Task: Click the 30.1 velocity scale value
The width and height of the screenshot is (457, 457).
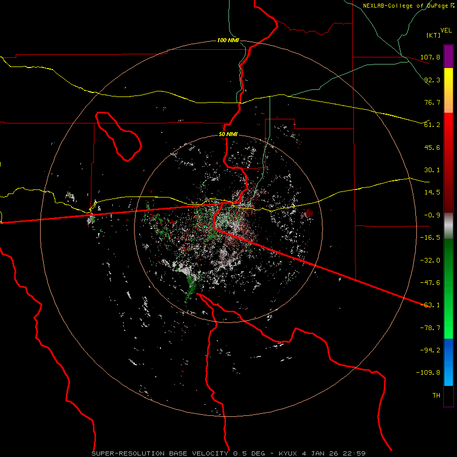Action: pyautogui.click(x=432, y=170)
